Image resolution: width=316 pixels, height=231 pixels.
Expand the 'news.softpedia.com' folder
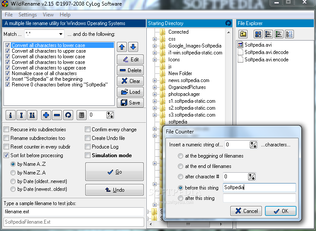pyautogui.click(x=155, y=80)
